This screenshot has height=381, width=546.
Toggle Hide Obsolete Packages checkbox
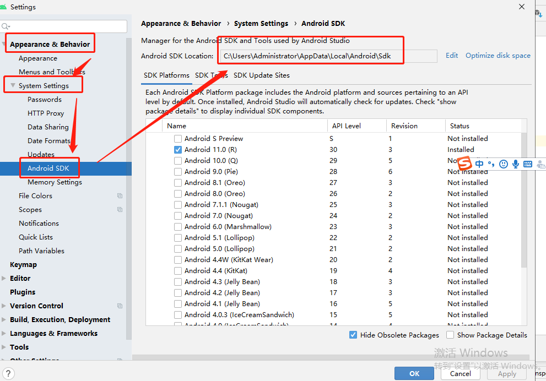coord(353,335)
